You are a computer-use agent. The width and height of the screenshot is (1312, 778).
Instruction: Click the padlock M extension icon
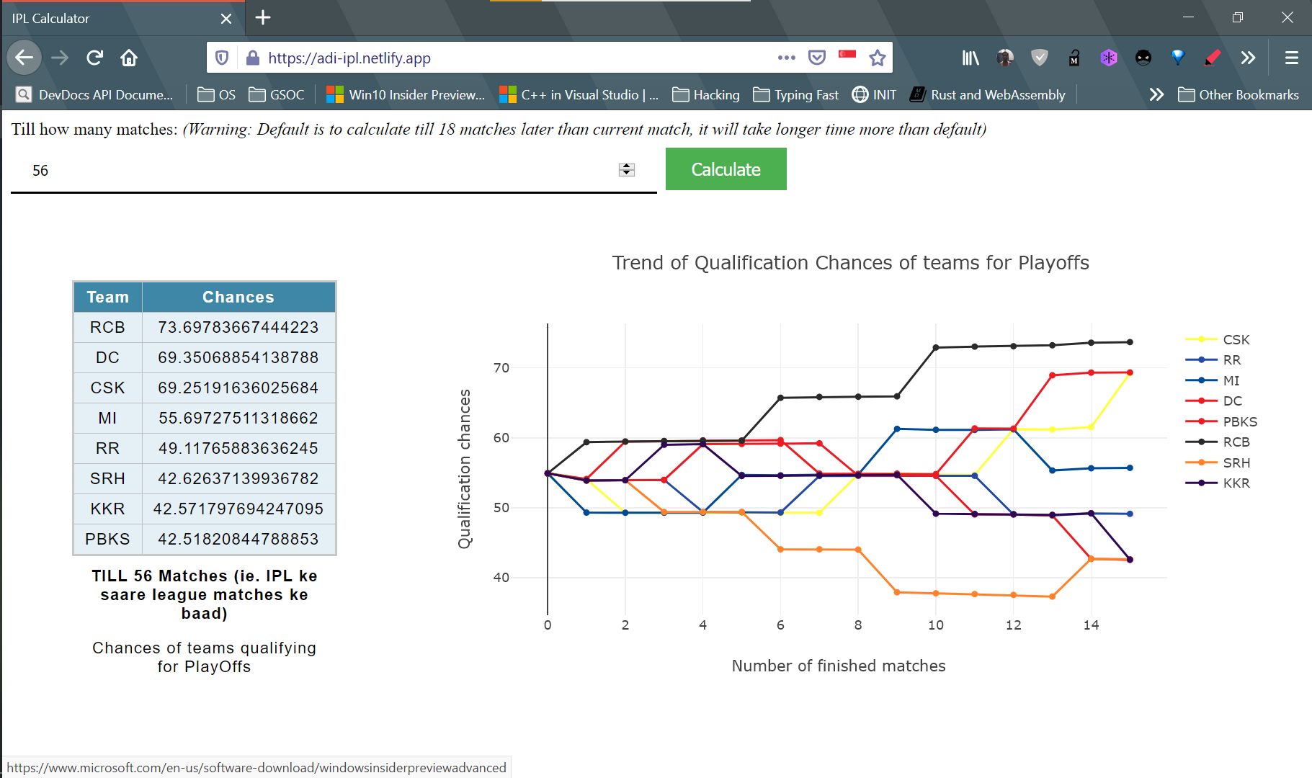(1074, 58)
